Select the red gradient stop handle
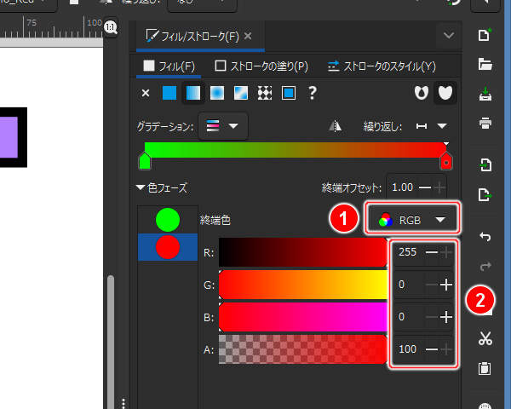This screenshot has width=511, height=409. coord(445,161)
